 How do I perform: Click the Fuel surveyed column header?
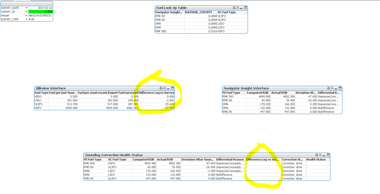point(128,93)
